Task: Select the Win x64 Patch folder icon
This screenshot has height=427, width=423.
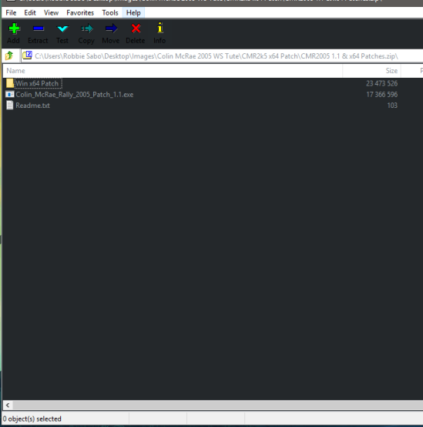Action: pos(10,83)
